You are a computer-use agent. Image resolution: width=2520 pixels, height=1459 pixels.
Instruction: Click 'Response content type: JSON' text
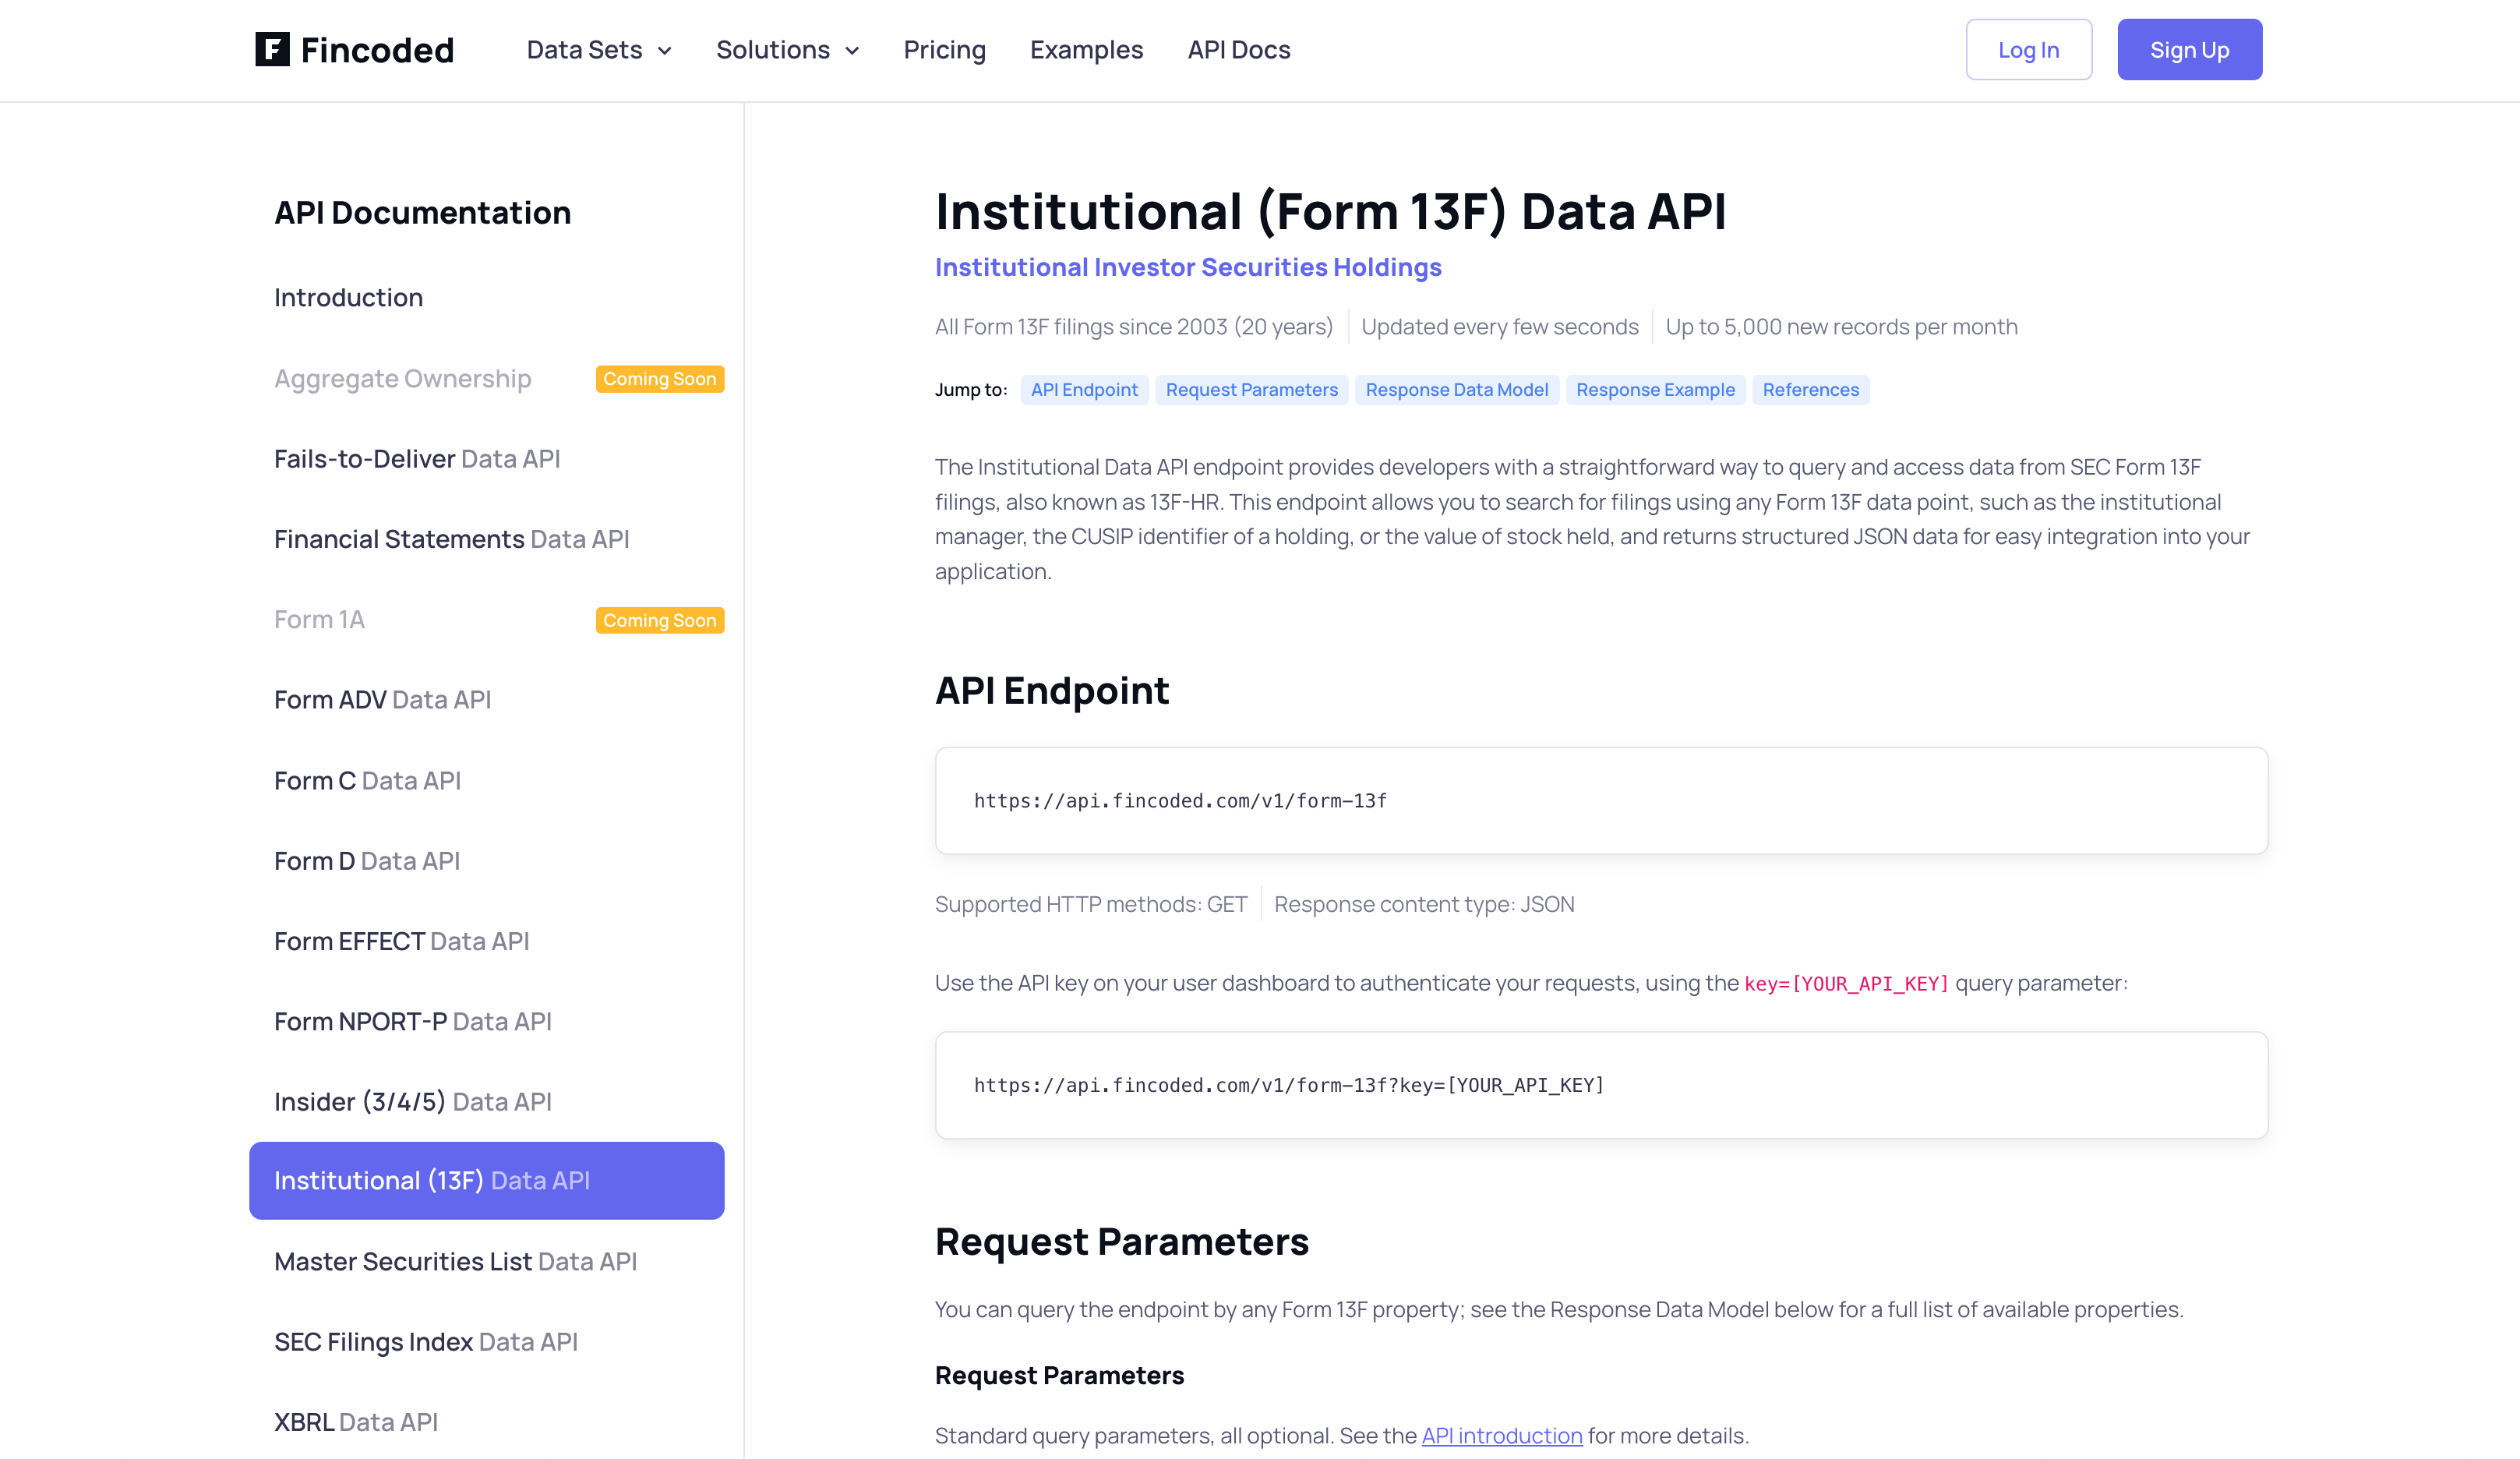1424,905
